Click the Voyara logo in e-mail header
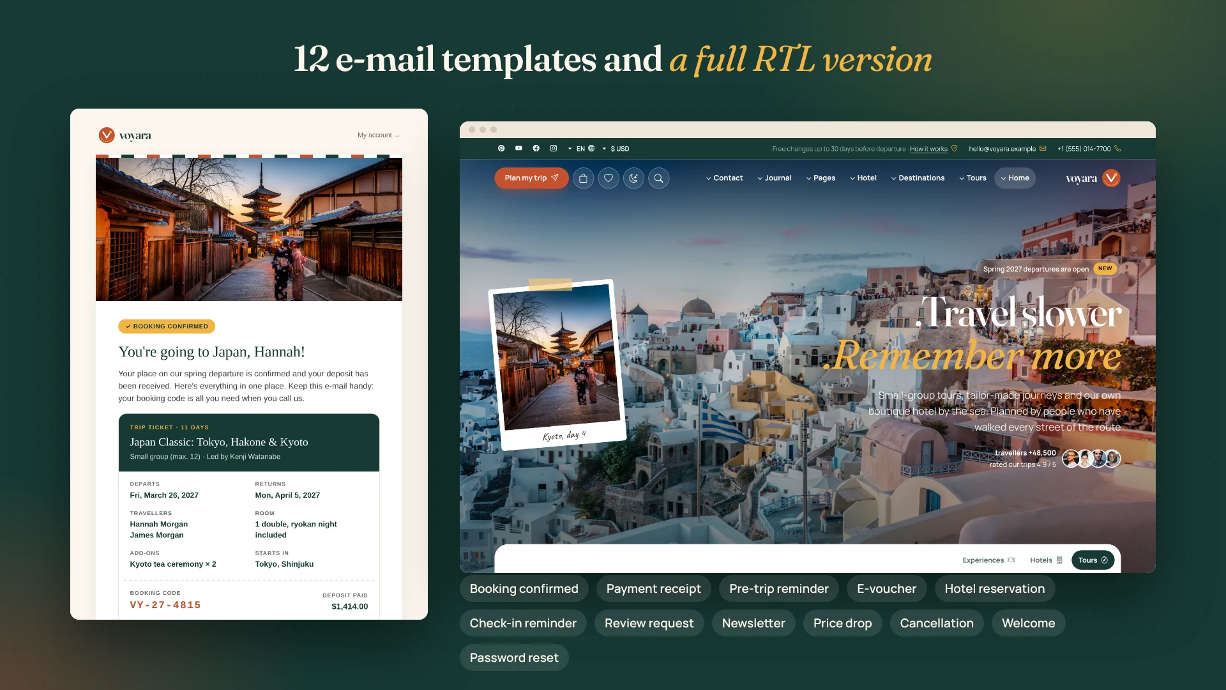 125,135
